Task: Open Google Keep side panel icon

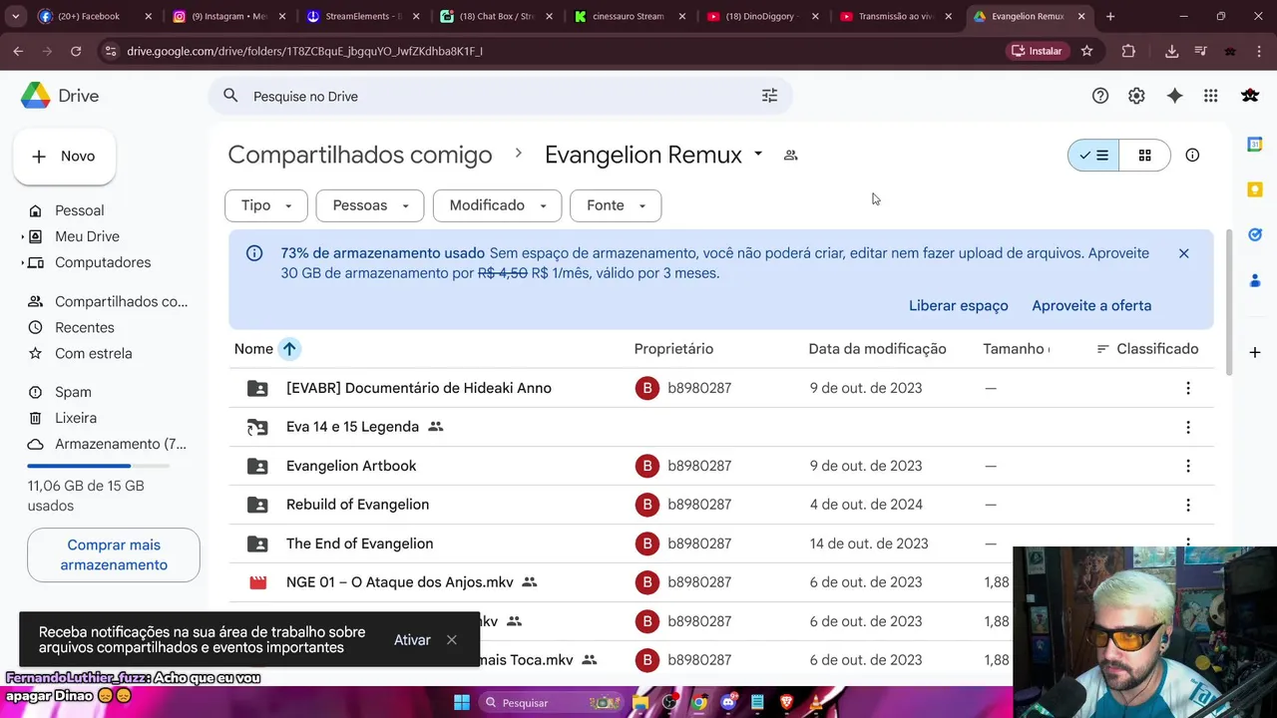Action: pos(1255,189)
